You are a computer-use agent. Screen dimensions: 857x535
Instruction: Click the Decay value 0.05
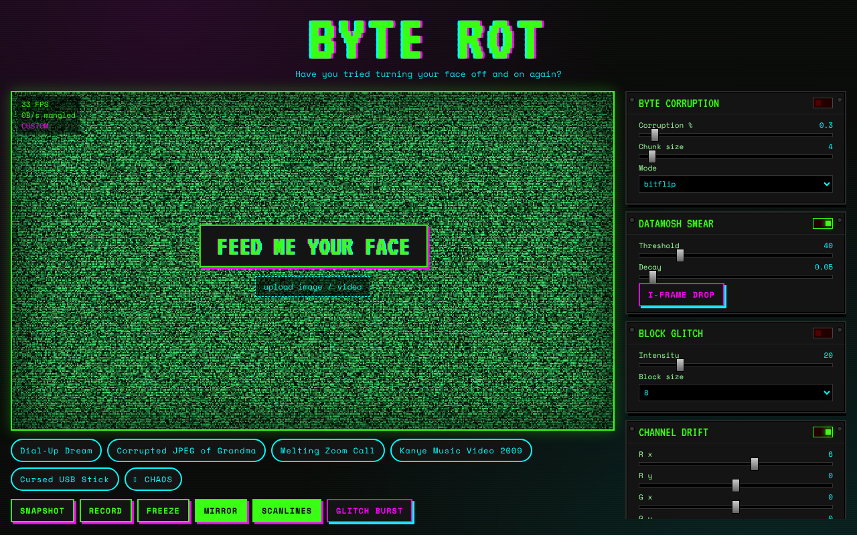point(824,267)
